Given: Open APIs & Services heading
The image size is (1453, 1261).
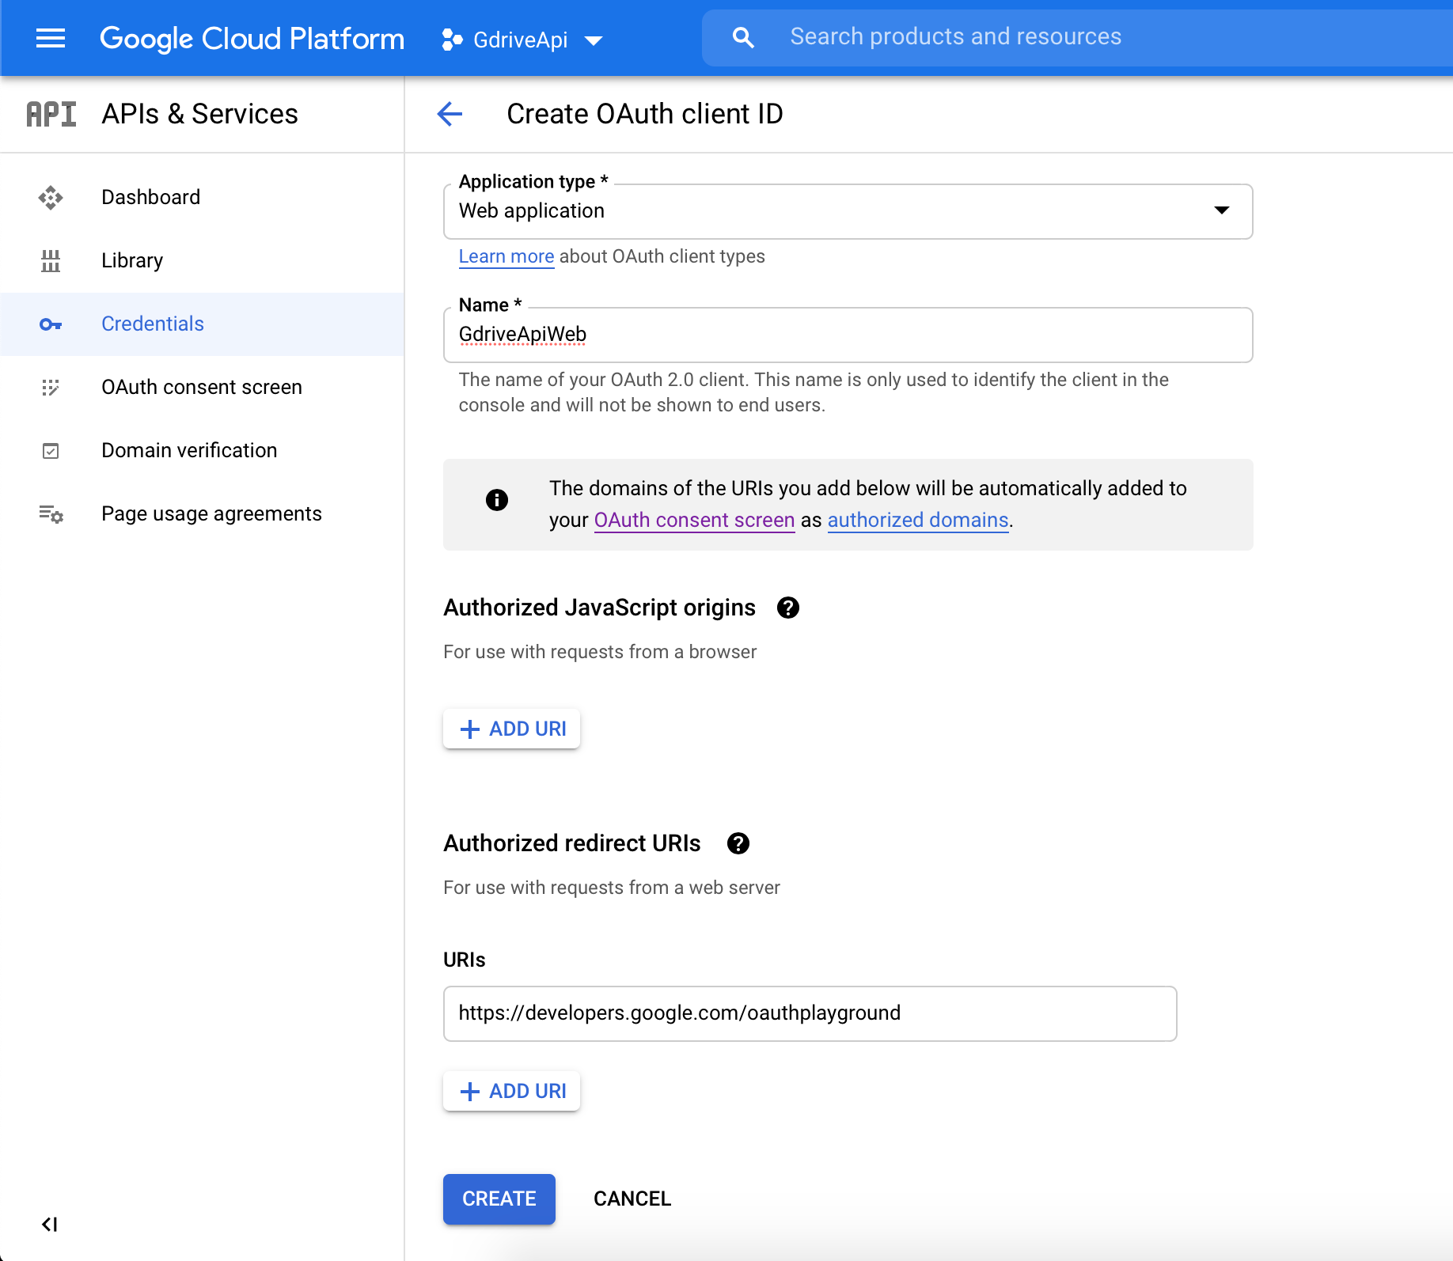Looking at the screenshot, I should pyautogui.click(x=199, y=114).
